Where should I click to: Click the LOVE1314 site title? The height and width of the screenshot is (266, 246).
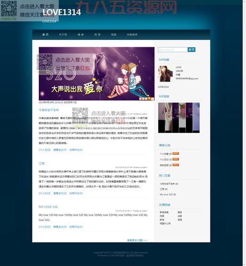pyautogui.click(x=62, y=12)
